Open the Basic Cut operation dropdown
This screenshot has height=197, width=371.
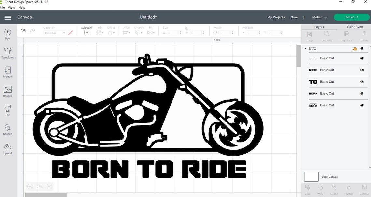point(55,33)
